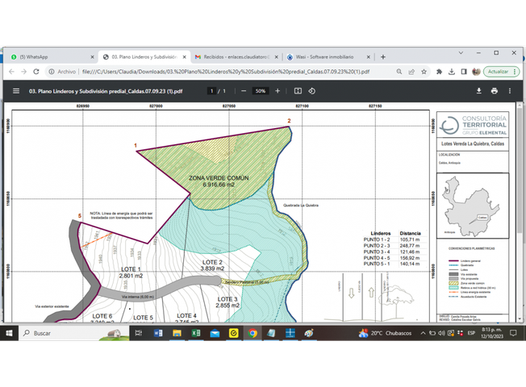Close the WhatsApp tab
526x387 pixels.
[92, 57]
